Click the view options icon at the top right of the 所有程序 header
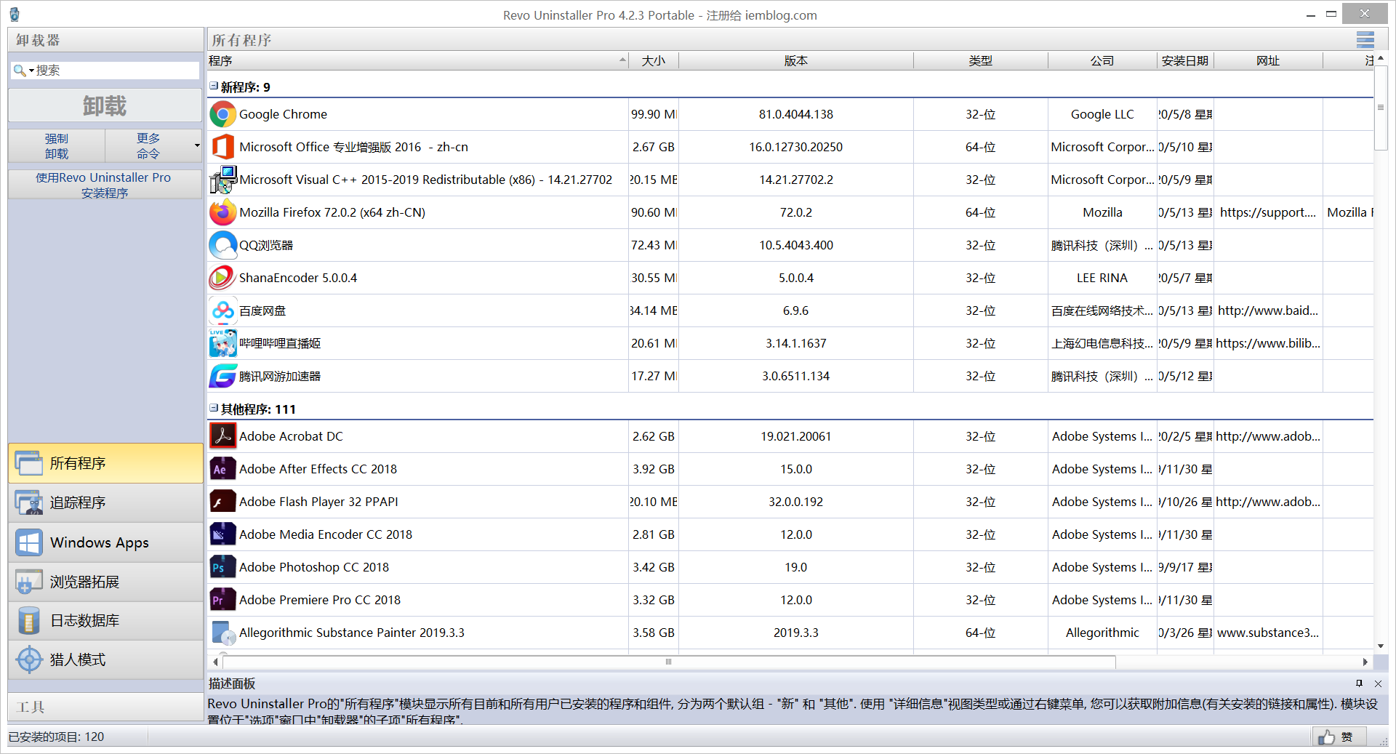The image size is (1396, 754). (1365, 40)
